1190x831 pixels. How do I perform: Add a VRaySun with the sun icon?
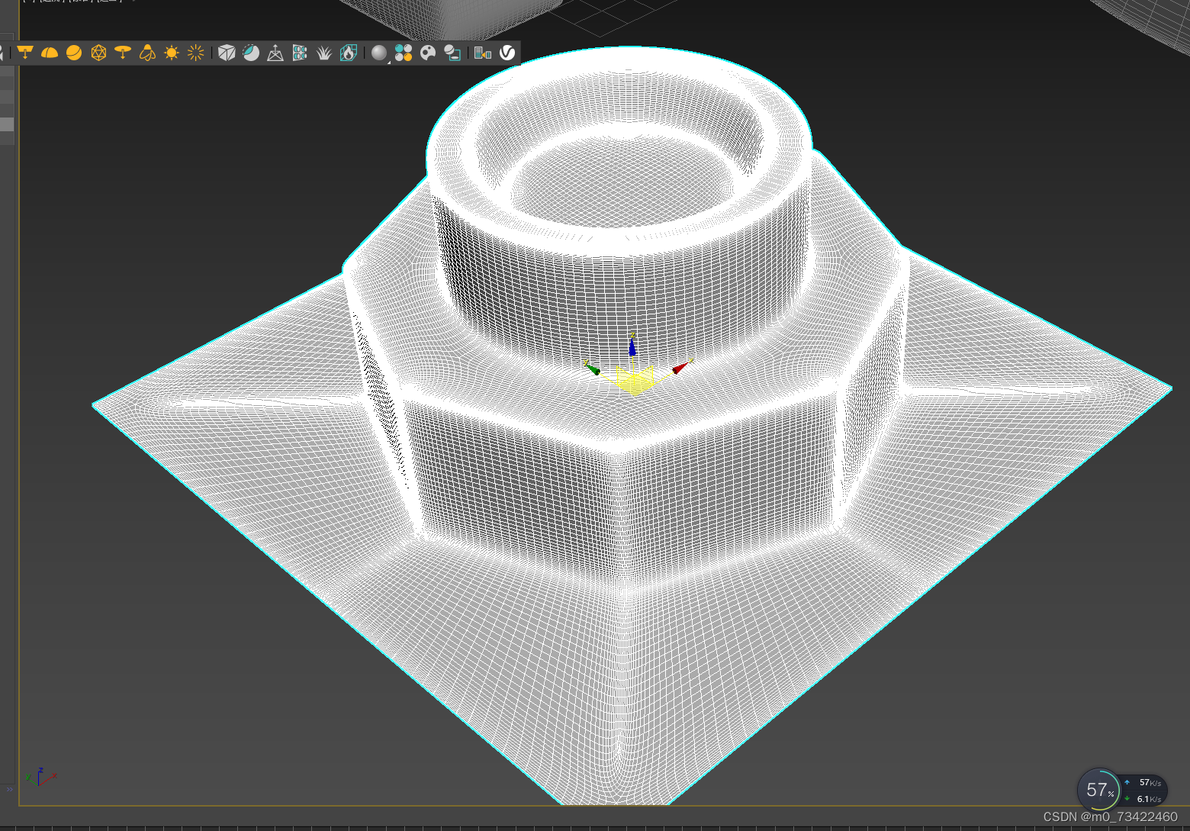pos(171,52)
